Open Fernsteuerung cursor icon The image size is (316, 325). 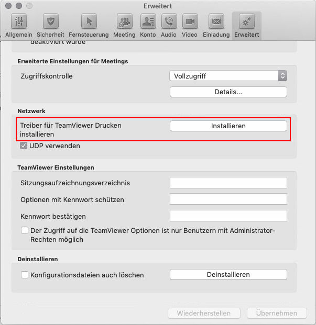(x=89, y=21)
